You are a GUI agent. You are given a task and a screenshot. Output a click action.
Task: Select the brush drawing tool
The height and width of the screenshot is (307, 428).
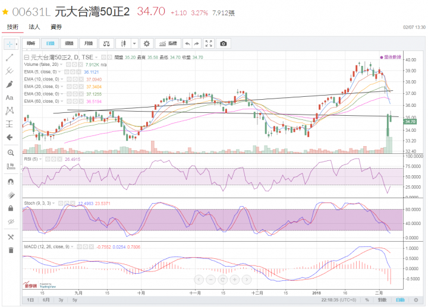(x=10, y=84)
